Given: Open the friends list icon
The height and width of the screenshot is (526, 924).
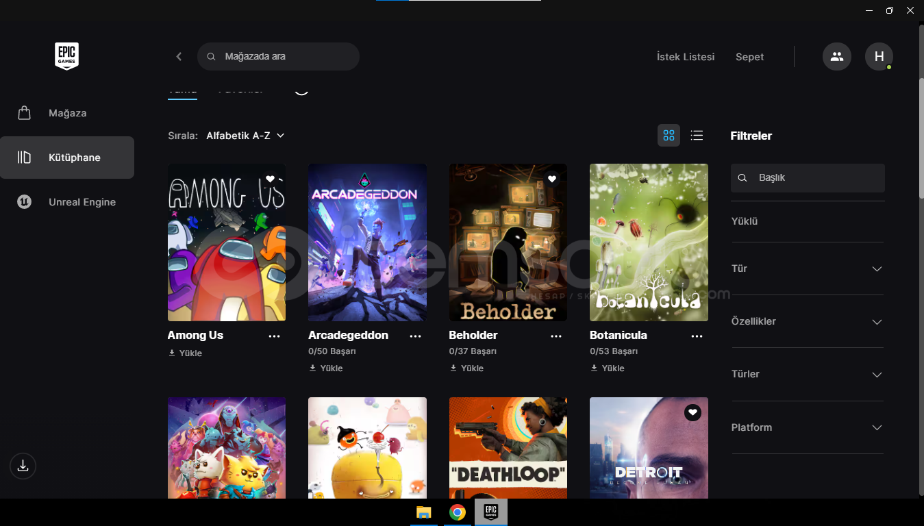Looking at the screenshot, I should [x=836, y=57].
